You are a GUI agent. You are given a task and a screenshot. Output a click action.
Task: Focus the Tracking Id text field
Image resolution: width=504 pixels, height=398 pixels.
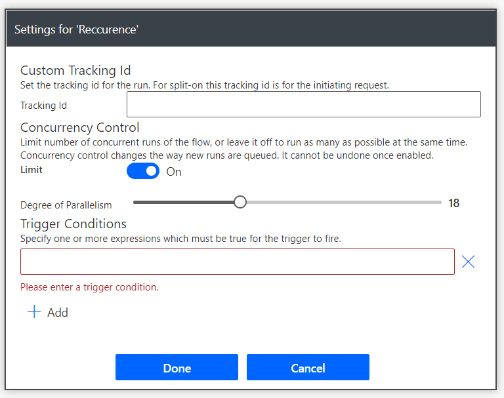click(x=303, y=104)
